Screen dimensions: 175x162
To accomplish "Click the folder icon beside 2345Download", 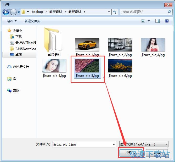I will pos(12,49).
